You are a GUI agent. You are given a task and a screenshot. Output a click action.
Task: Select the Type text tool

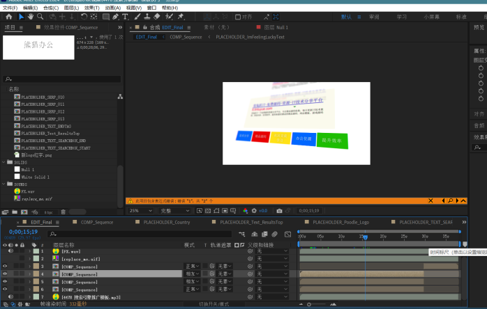tap(125, 17)
